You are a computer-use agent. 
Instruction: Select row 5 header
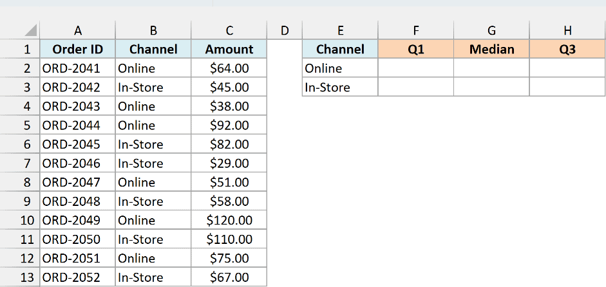[x=20, y=125]
